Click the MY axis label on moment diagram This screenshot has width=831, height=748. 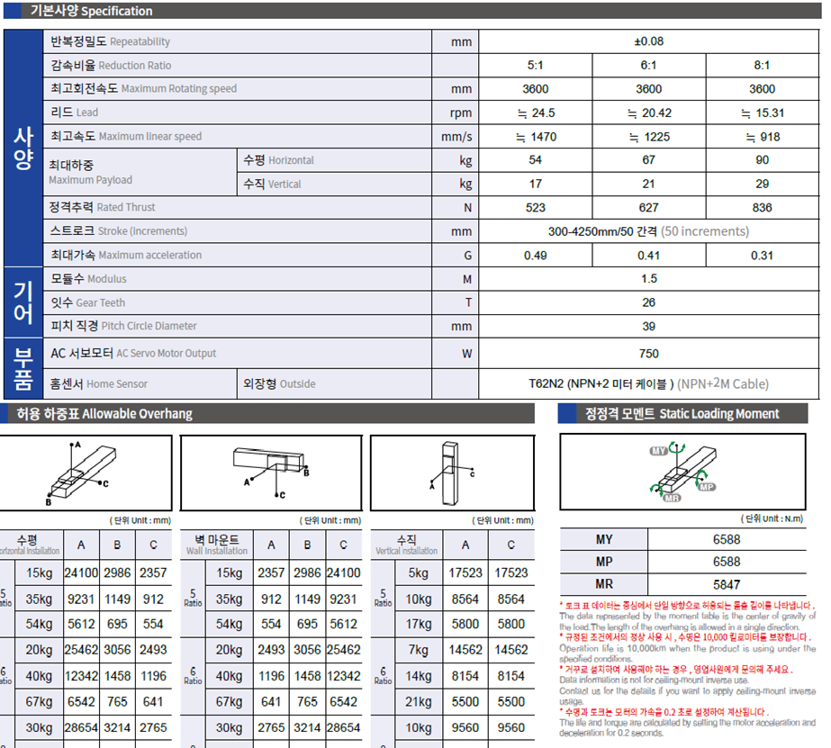658,451
